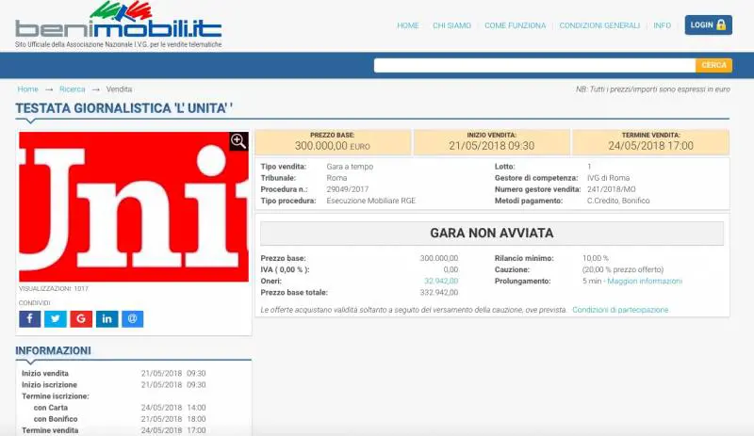Click 'IVG di Roma' value
The width and height of the screenshot is (754, 436).
tap(608, 178)
